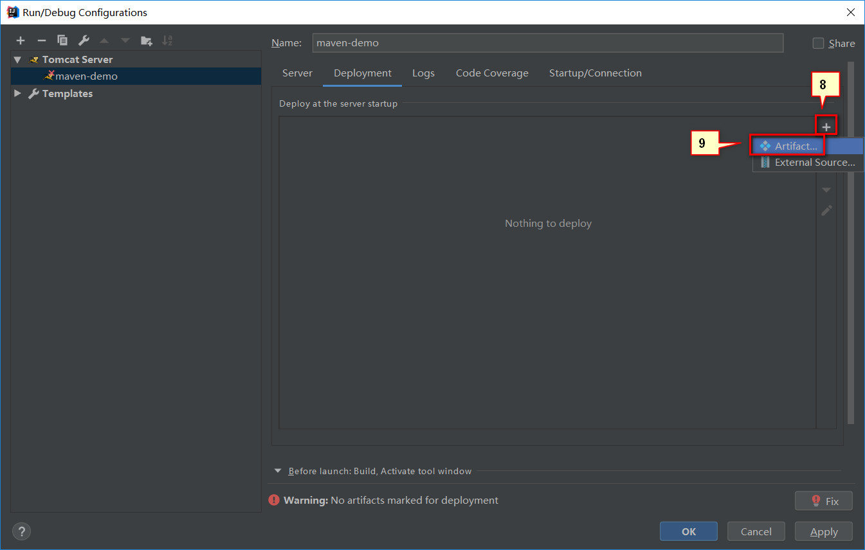Screen dimensions: 865x550
Task: Click 'Deploy at the server startup' label
Action: 338,103
